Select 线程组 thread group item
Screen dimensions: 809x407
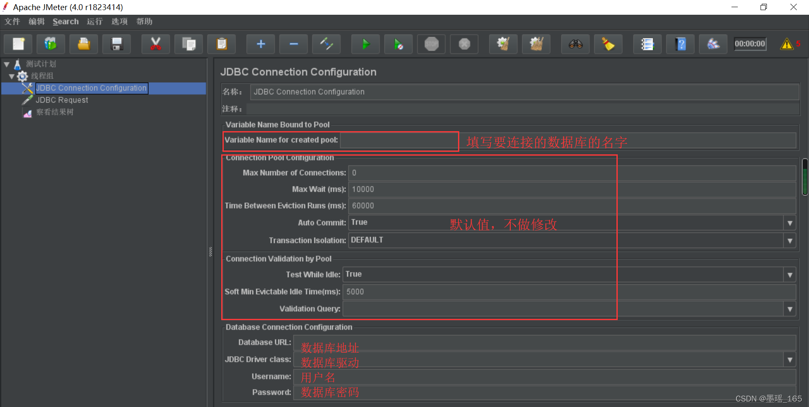click(x=42, y=76)
